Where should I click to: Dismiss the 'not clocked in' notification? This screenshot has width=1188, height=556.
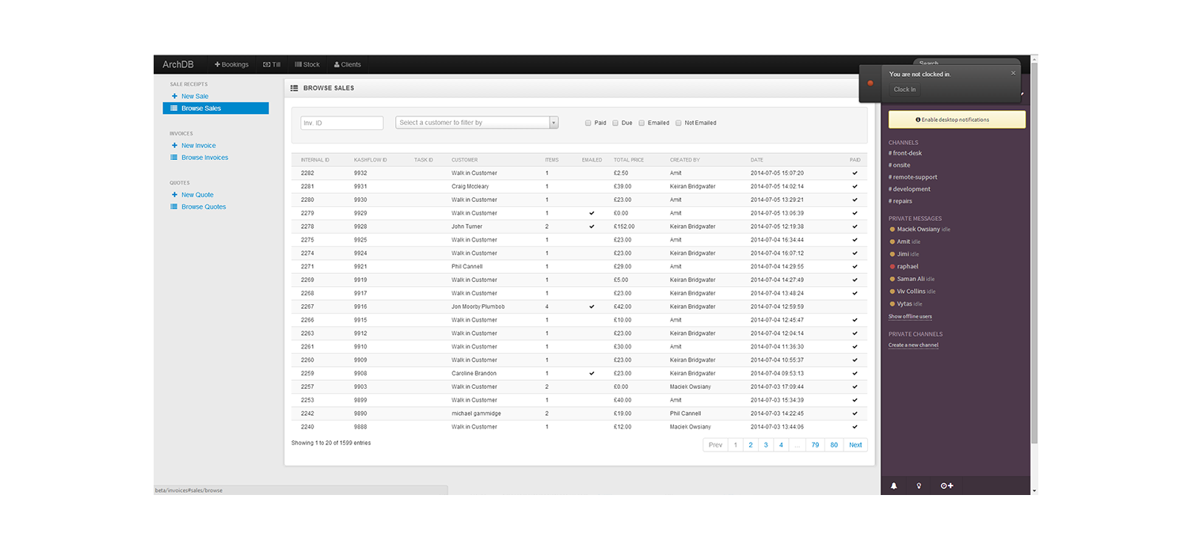[1012, 73]
